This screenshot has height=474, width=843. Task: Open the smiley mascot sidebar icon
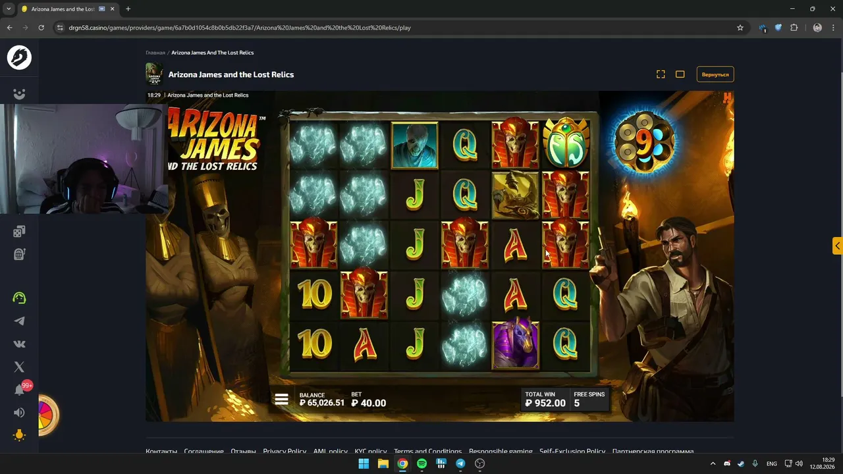coord(19,94)
